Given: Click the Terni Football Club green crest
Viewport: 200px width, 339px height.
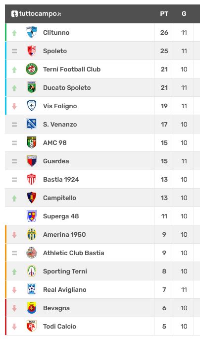Looking at the screenshot, I should tap(32, 69).
